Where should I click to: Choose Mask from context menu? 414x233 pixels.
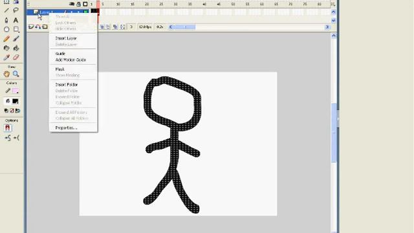point(60,69)
